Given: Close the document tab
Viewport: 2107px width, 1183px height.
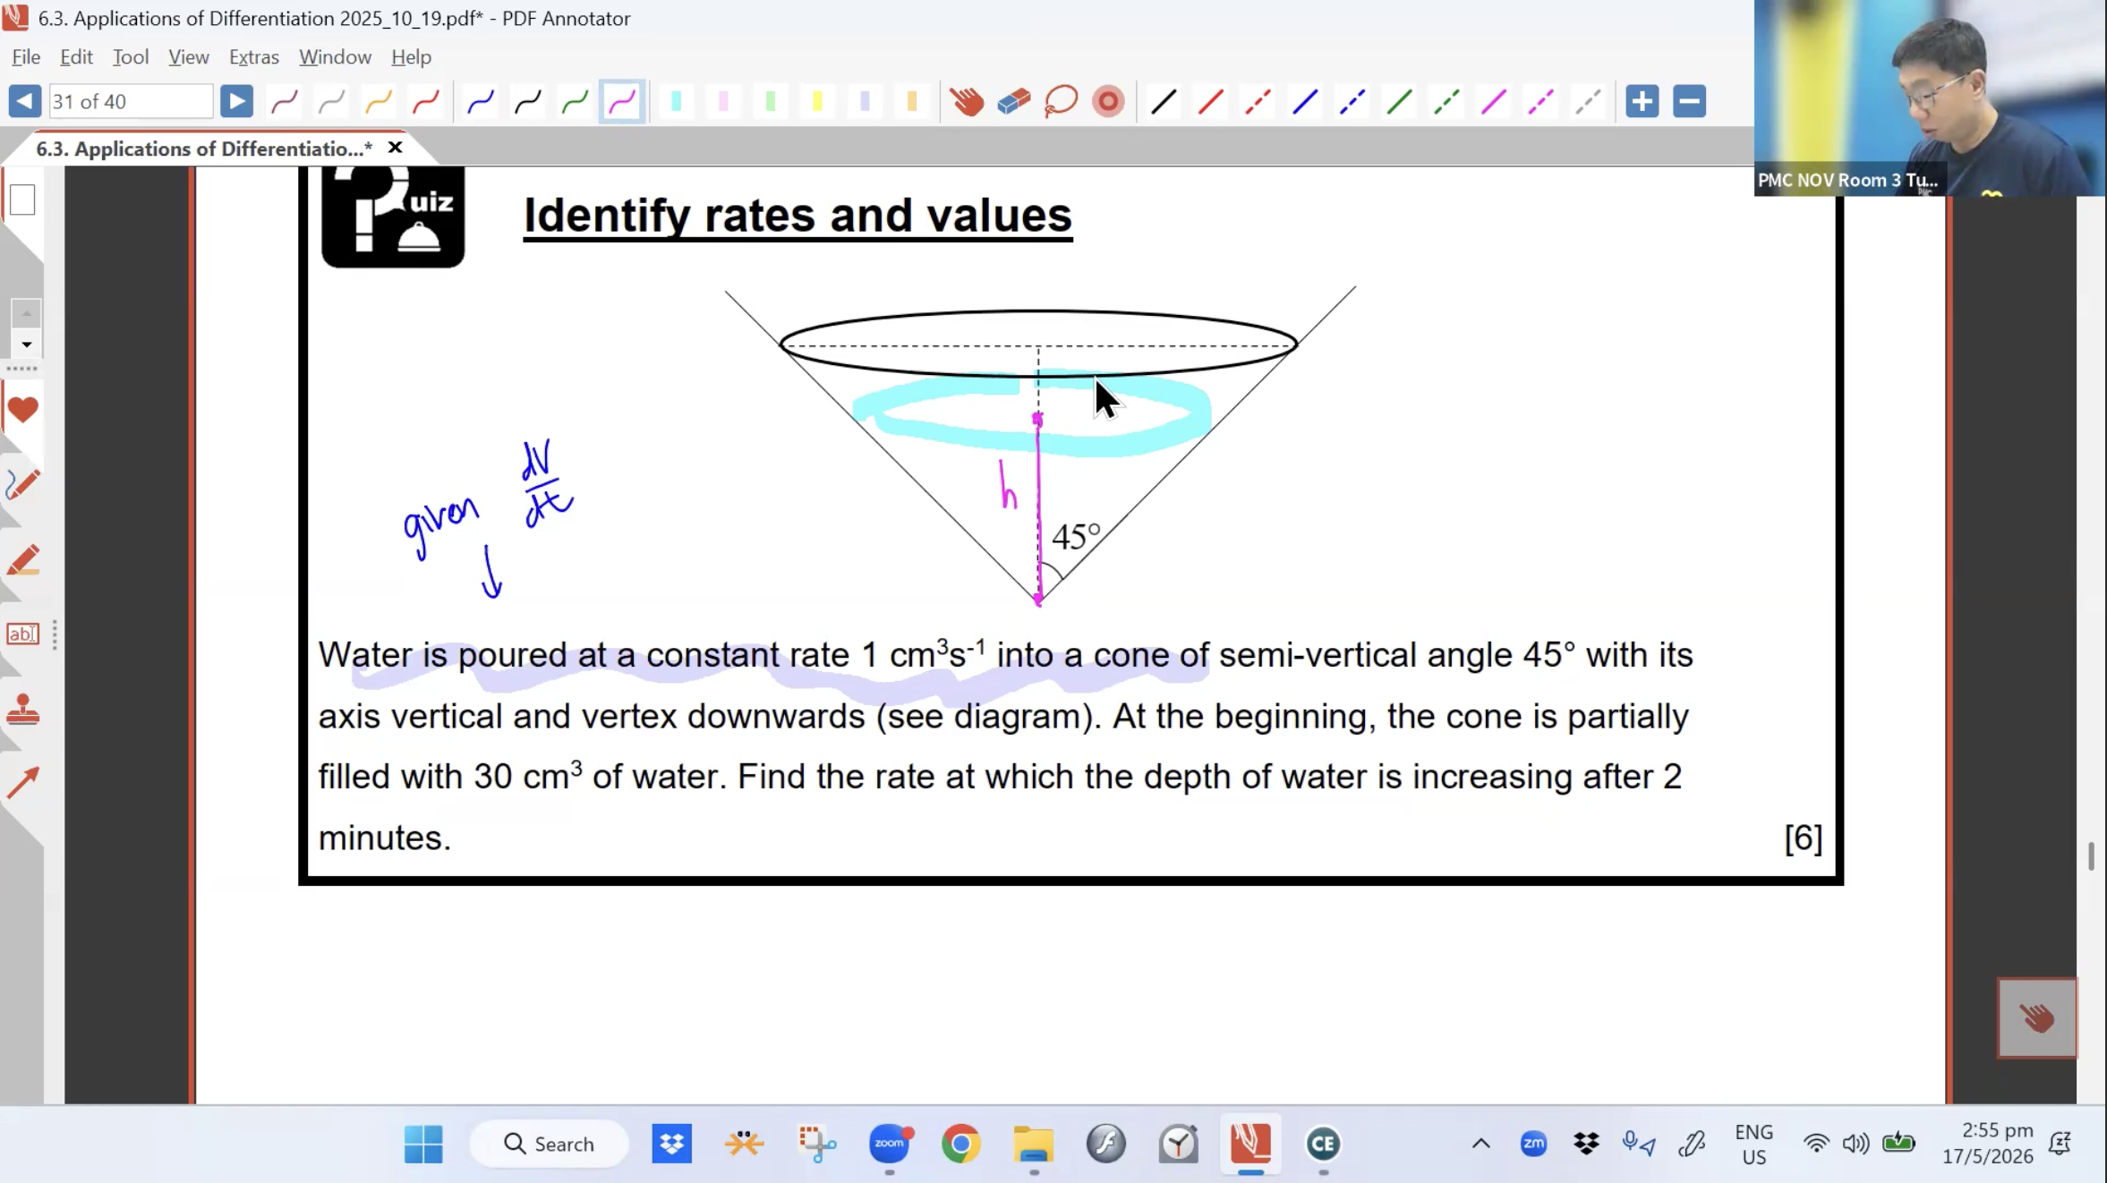Looking at the screenshot, I should coord(395,148).
